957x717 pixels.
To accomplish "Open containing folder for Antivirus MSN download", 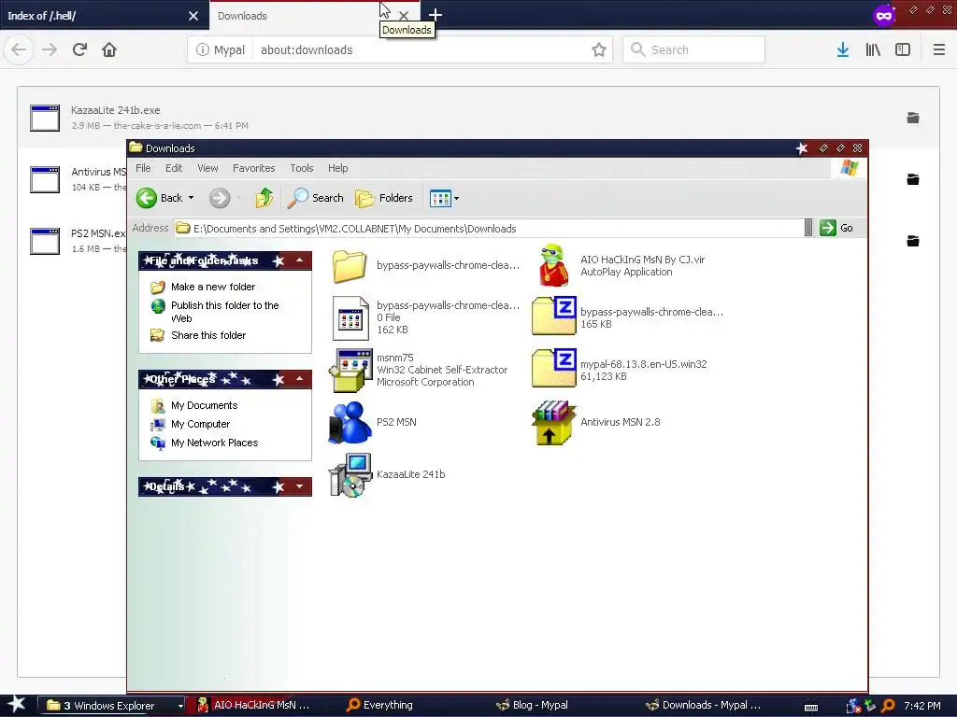I will click(x=913, y=179).
